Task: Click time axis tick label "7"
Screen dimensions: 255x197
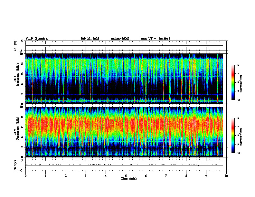Action: pyautogui.click(x=166, y=176)
